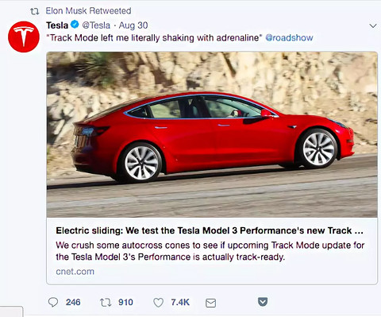This screenshot has width=381, height=317.
Task: Open the Aug 30 tweet timestamp
Action: 133,25
